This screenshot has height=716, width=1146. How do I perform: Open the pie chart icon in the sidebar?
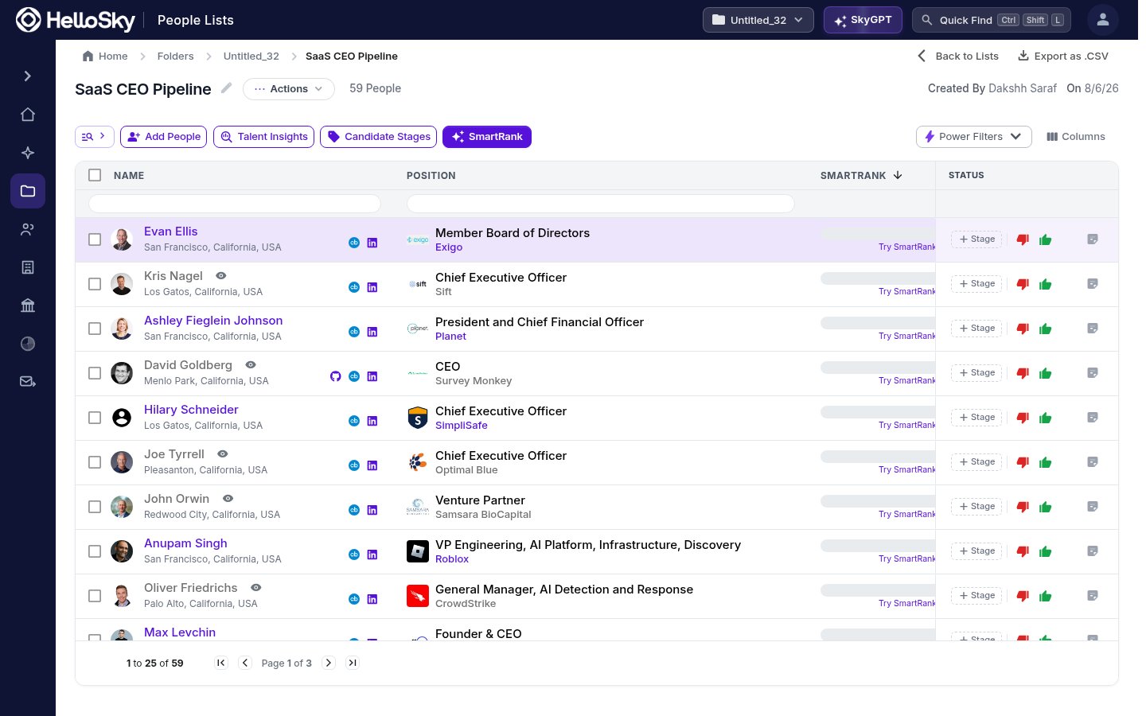tap(28, 344)
